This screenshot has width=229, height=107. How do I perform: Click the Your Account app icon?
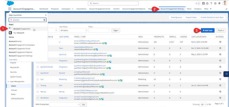pos(10,33)
